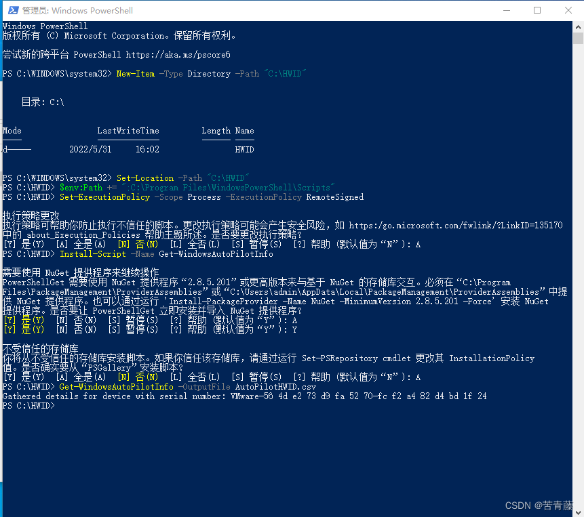Click the VMware serial number text
Image resolution: width=584 pixels, height=517 pixels.
pyautogui.click(x=359, y=396)
